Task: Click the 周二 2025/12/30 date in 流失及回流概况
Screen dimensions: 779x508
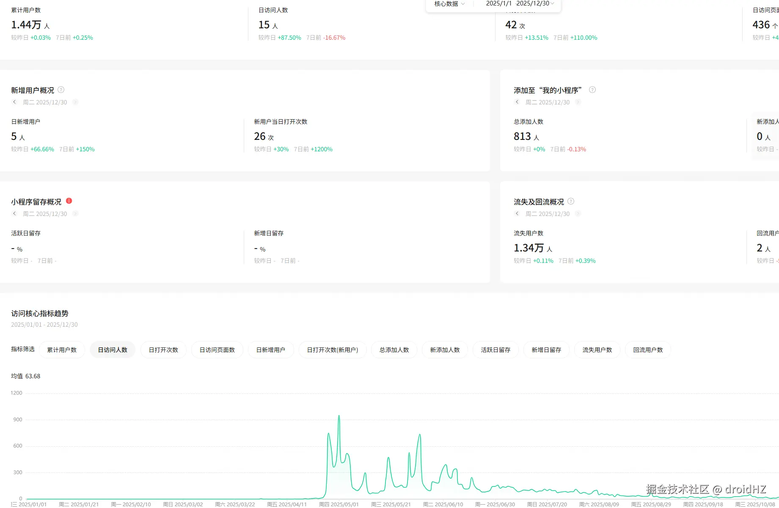Action: pyautogui.click(x=548, y=214)
